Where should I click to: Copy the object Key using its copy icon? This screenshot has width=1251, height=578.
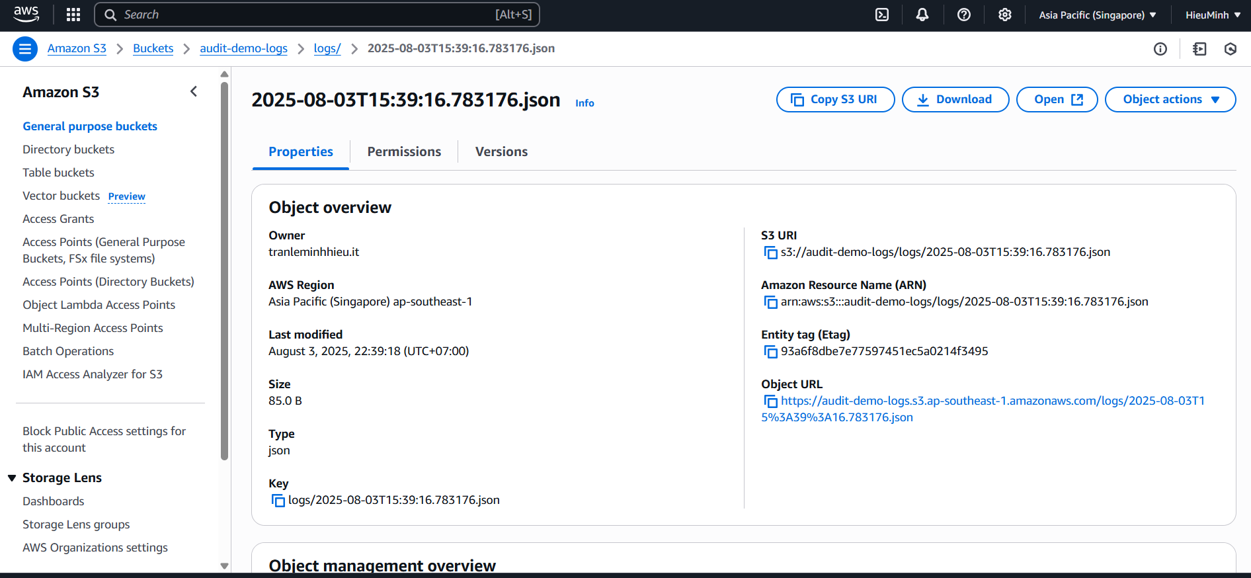278,501
